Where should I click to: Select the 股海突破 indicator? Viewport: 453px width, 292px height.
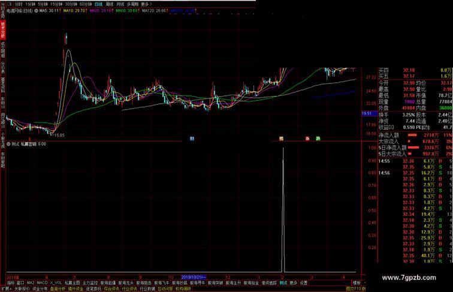coord(216,283)
